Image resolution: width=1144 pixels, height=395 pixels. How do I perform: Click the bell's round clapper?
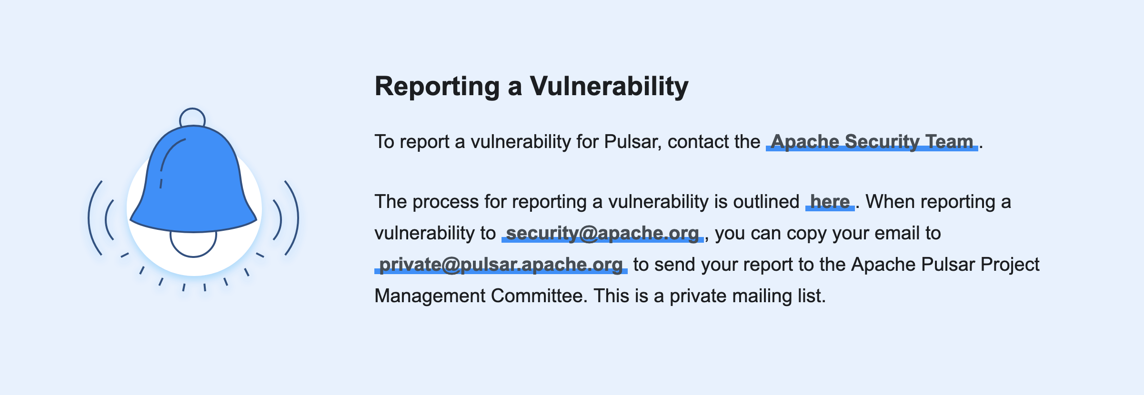coord(193,244)
